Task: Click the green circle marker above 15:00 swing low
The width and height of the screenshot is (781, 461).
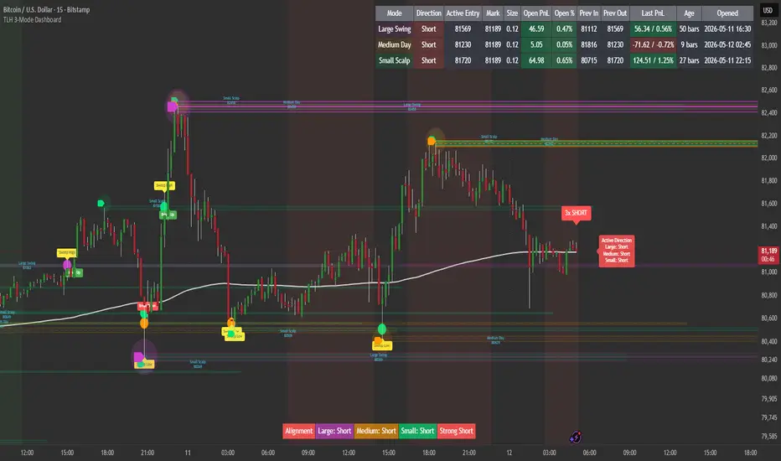Action: click(382, 329)
